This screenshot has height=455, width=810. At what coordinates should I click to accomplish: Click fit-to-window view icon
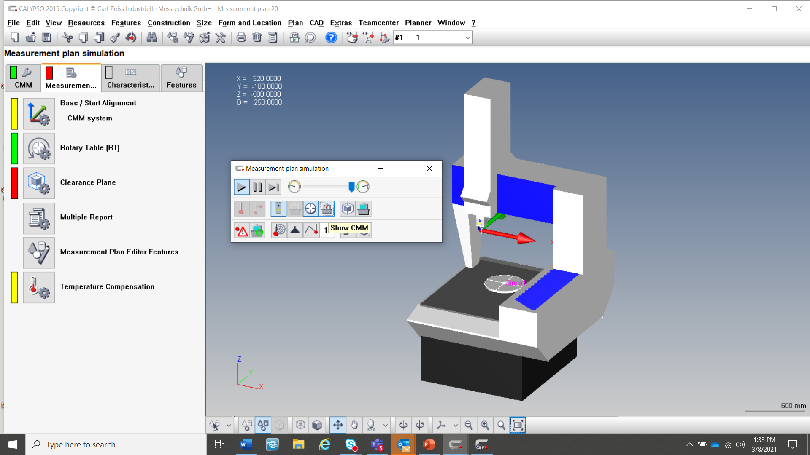point(518,425)
